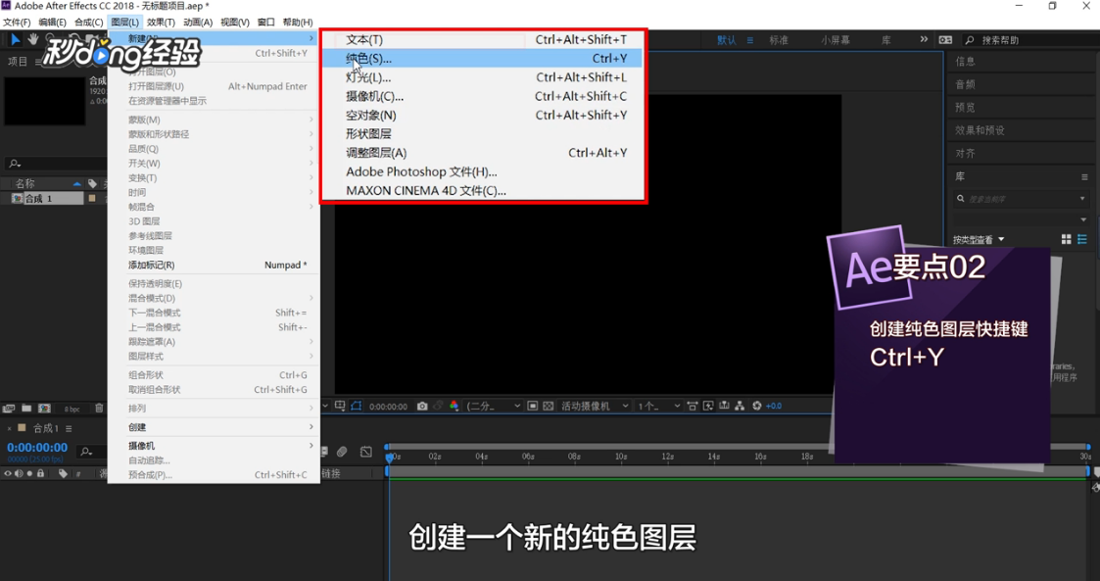Switch to the 小屏幕 workspace
1100x581 pixels.
[835, 40]
